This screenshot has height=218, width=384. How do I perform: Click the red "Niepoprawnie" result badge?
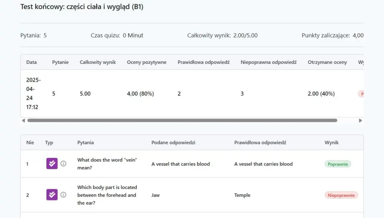point(341,195)
